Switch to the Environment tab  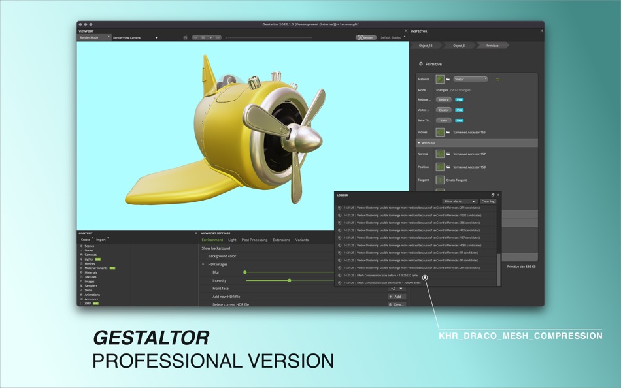click(212, 240)
